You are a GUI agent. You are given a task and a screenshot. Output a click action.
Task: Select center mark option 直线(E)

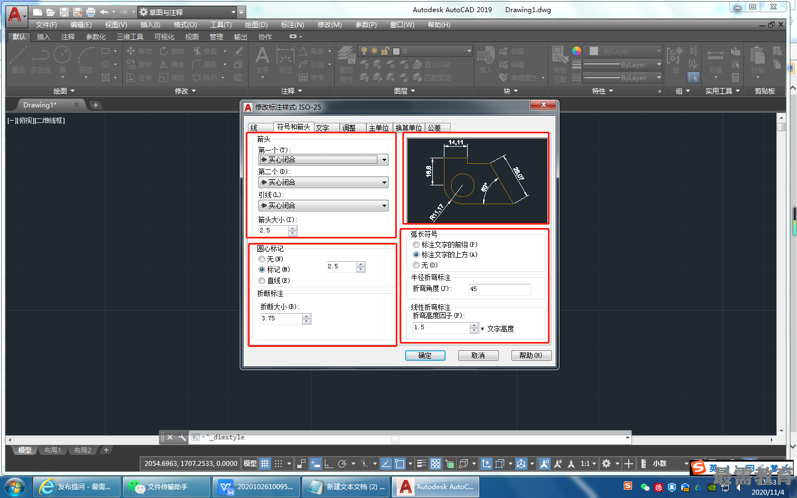[275, 281]
